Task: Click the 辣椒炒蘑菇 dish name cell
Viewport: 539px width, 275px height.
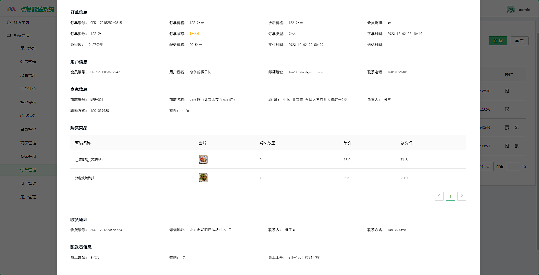Action: coord(85,178)
